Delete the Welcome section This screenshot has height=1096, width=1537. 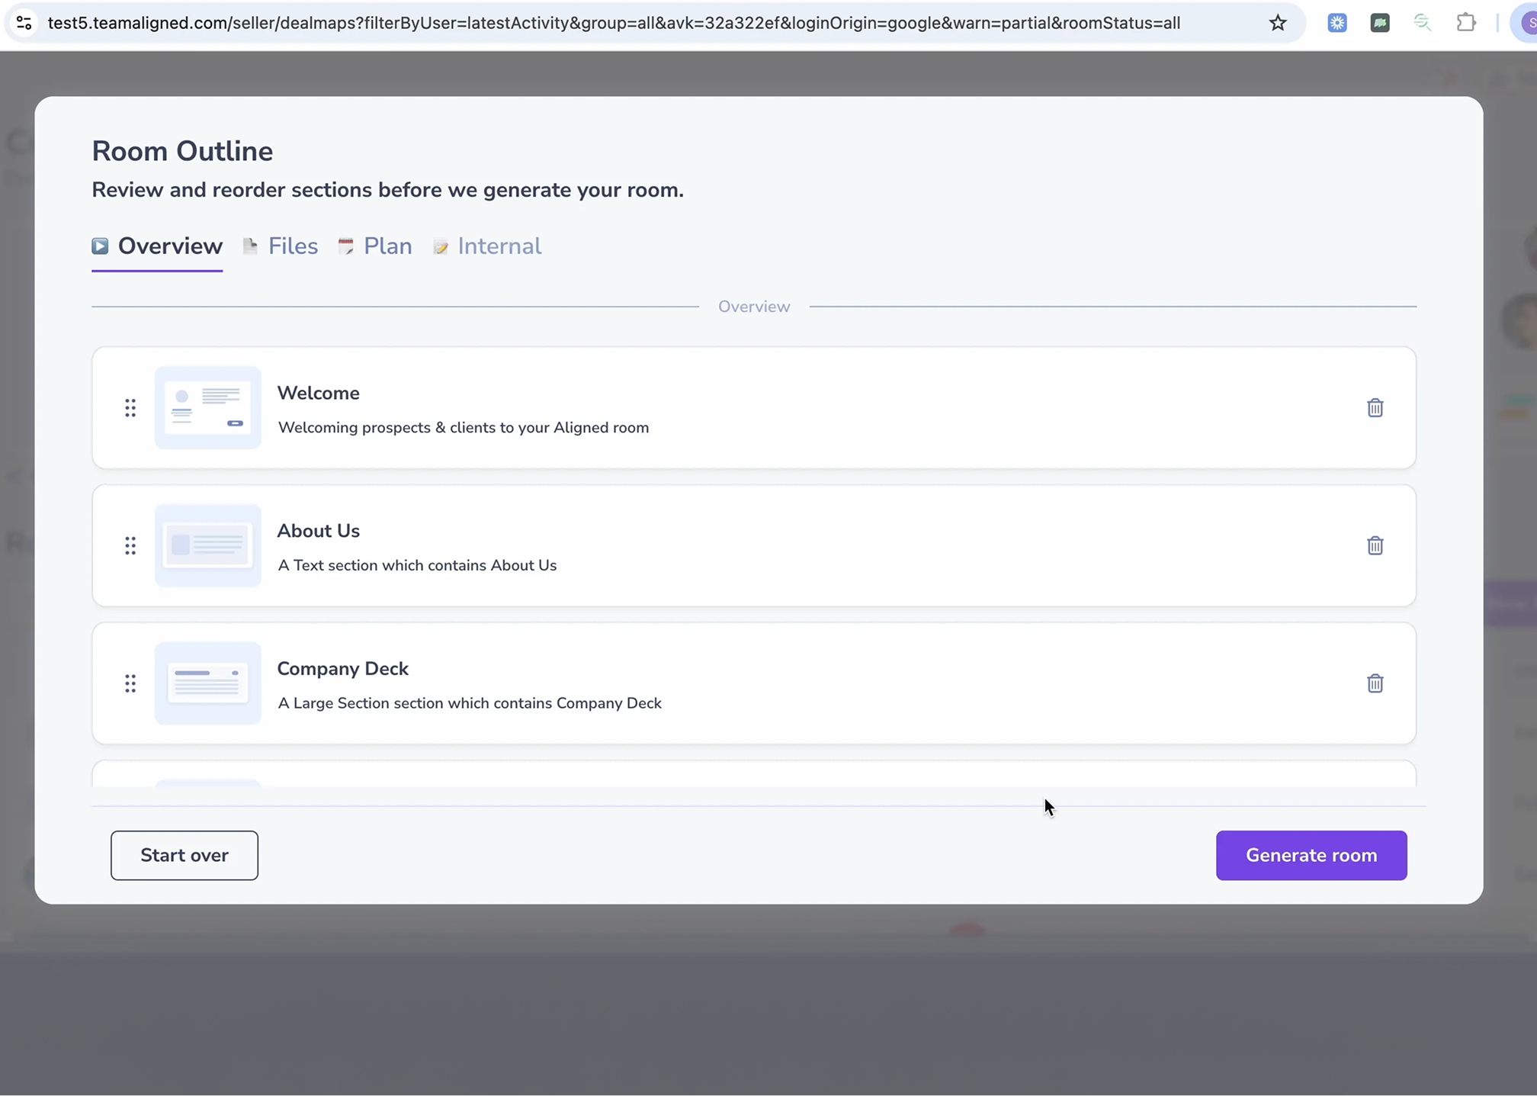(x=1375, y=408)
